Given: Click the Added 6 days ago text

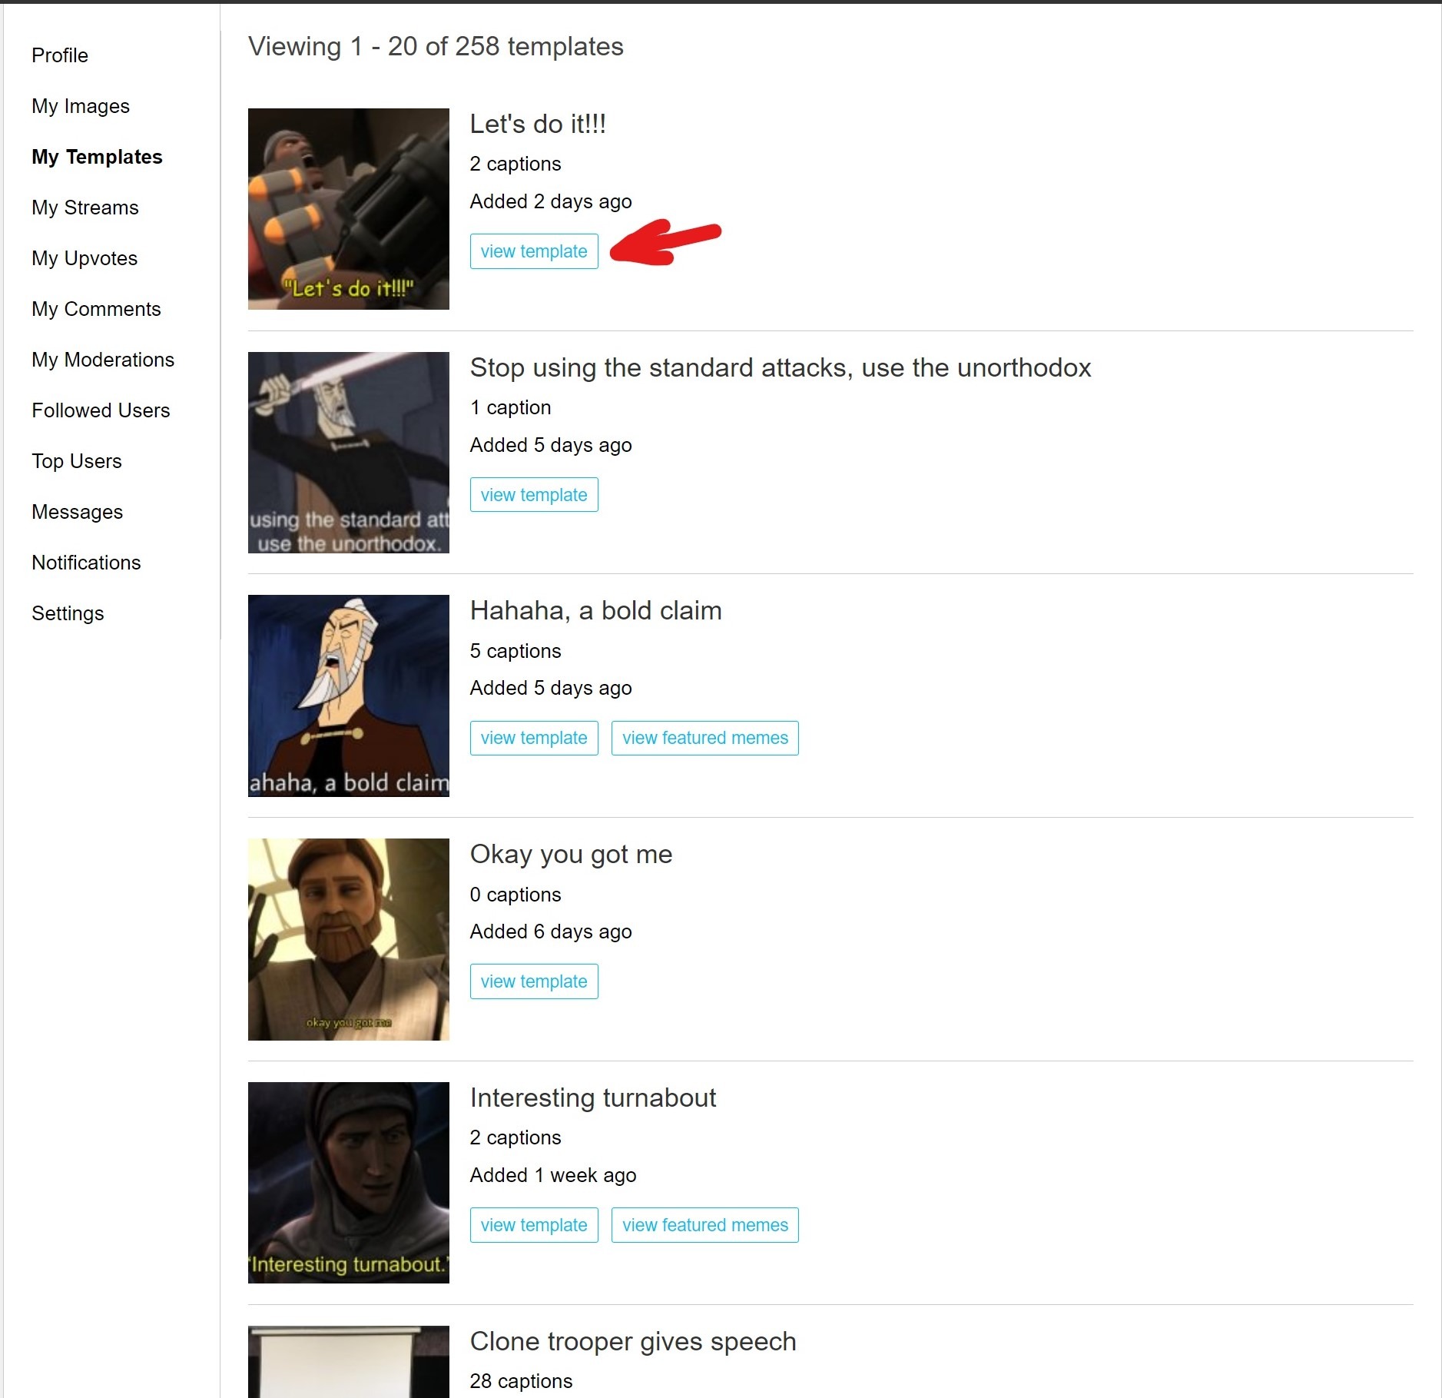Looking at the screenshot, I should pos(551,931).
